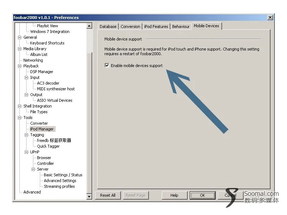Open freedb 标签获取器 settings
The image size is (287, 215).
click(x=54, y=140)
